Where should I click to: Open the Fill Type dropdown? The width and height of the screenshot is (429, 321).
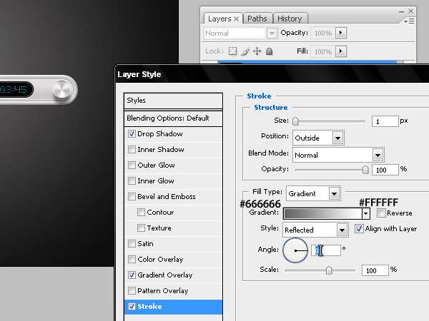coord(333,193)
